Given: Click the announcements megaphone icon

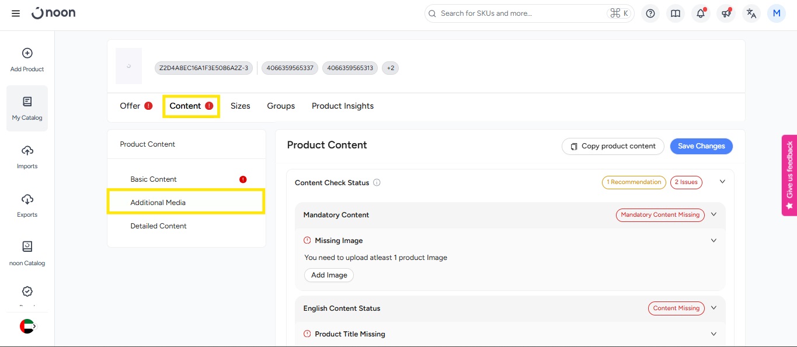Looking at the screenshot, I should pyautogui.click(x=726, y=13).
